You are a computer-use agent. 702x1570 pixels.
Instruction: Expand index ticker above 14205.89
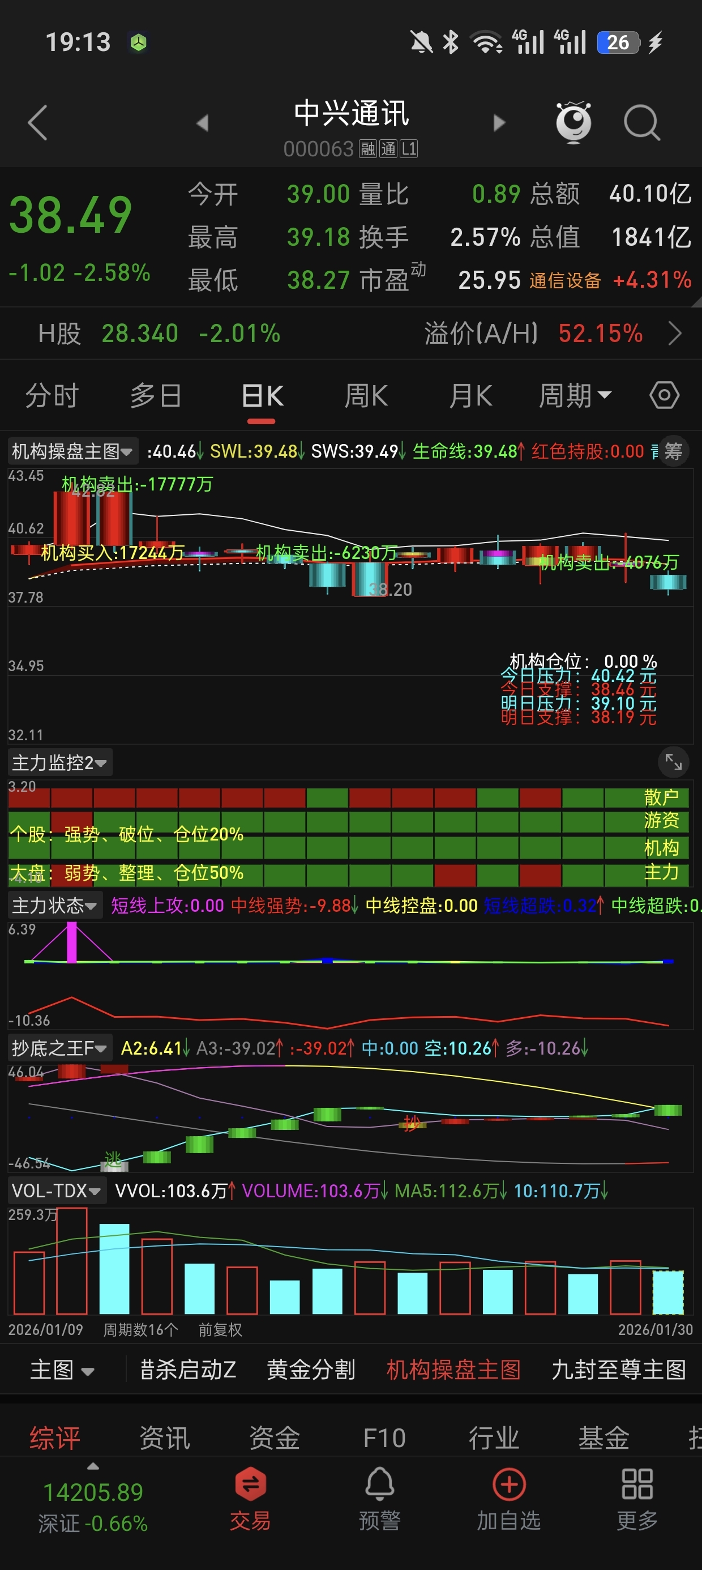tap(93, 1466)
